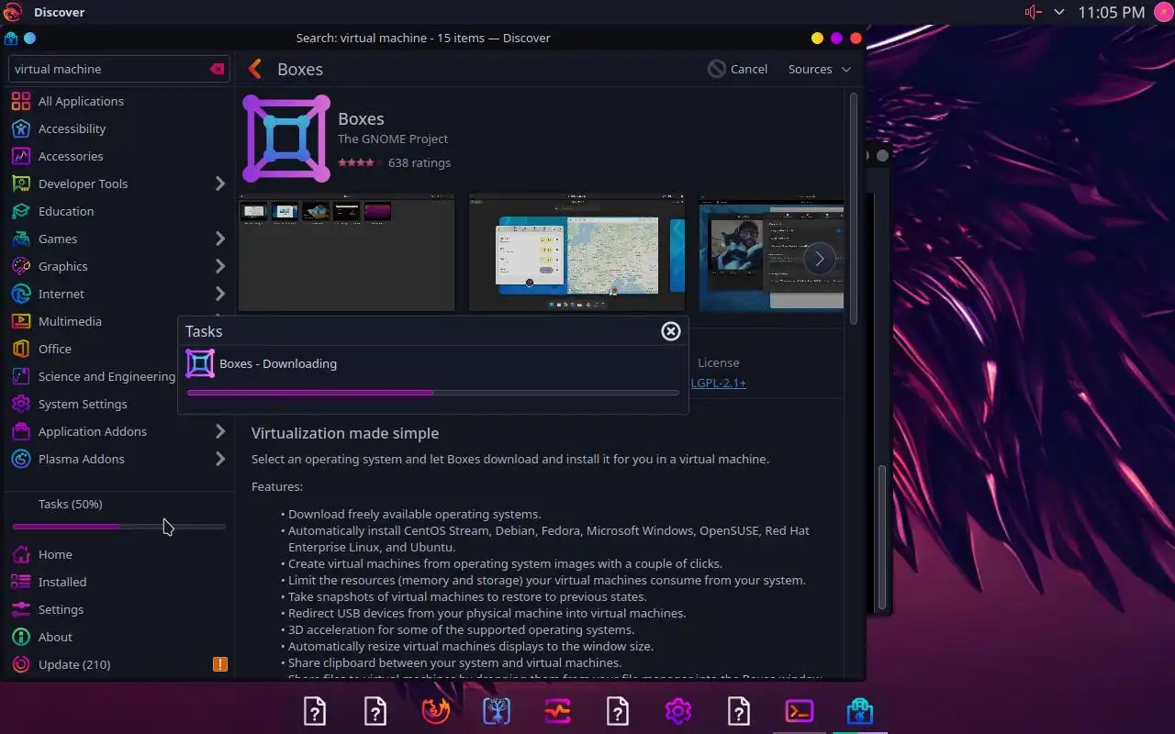Click the Multimedia category icon

[x=20, y=321]
